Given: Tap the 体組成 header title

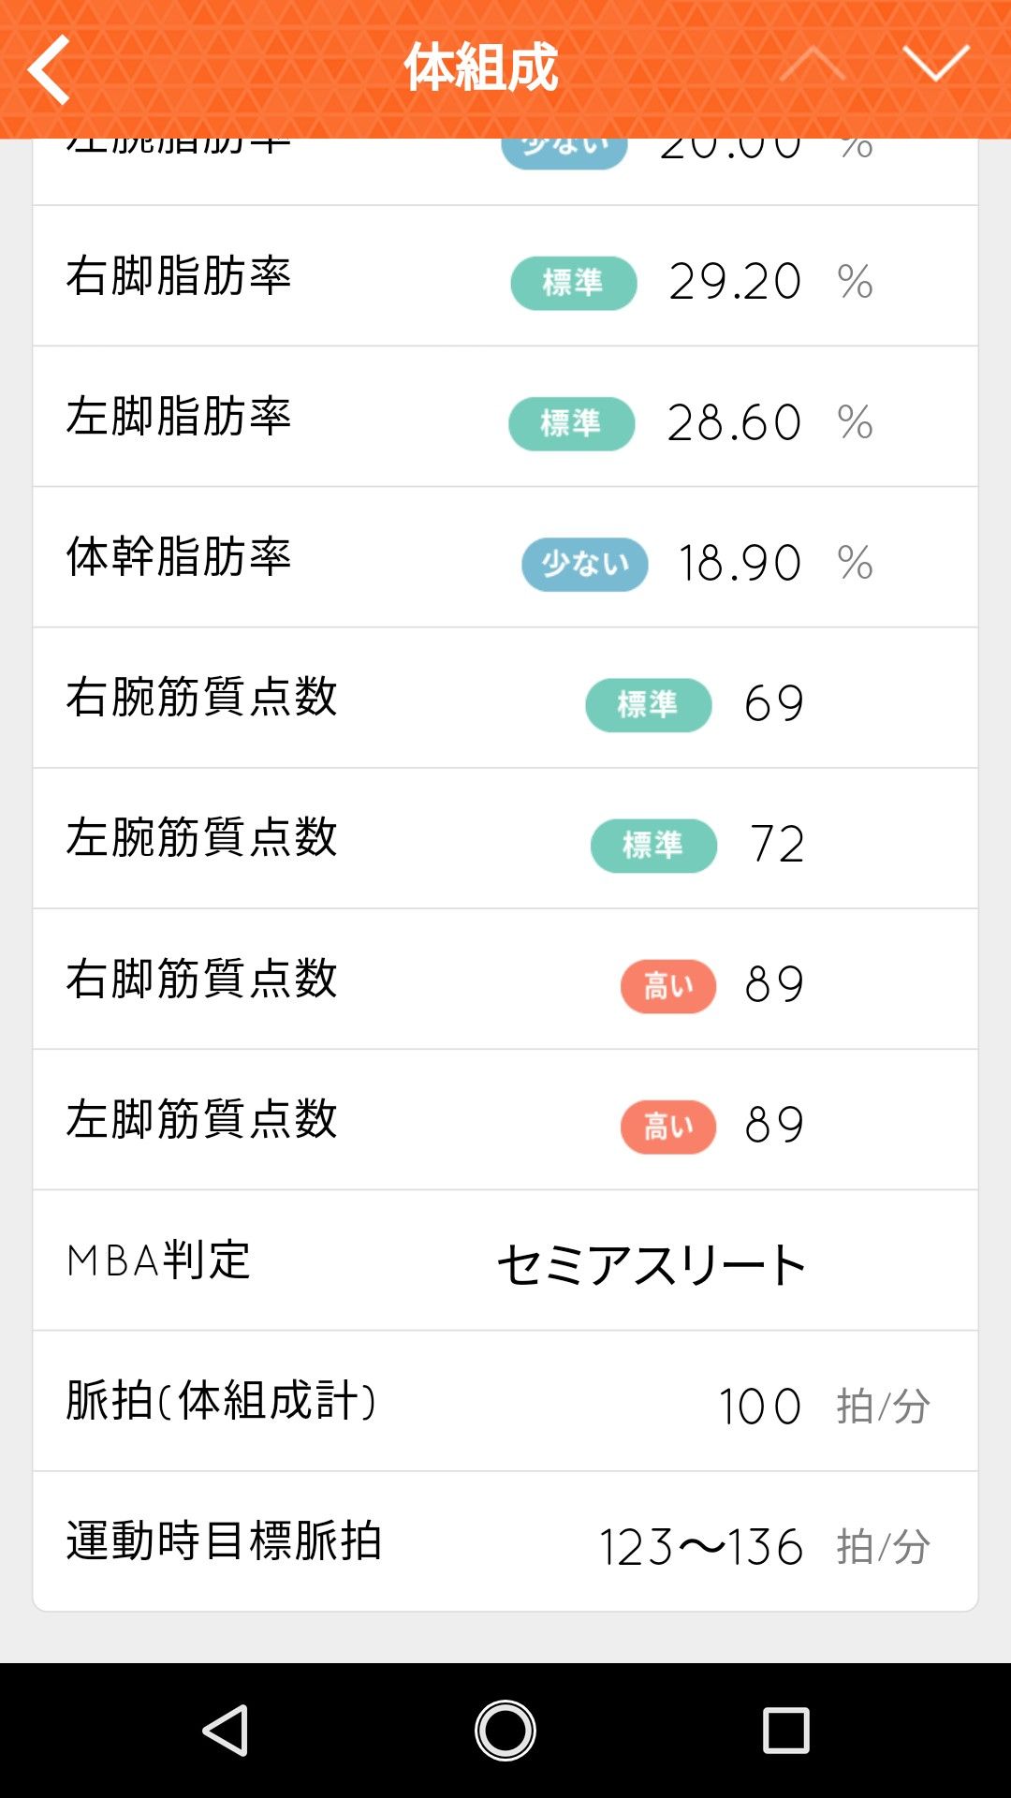Looking at the screenshot, I should tap(481, 67).
